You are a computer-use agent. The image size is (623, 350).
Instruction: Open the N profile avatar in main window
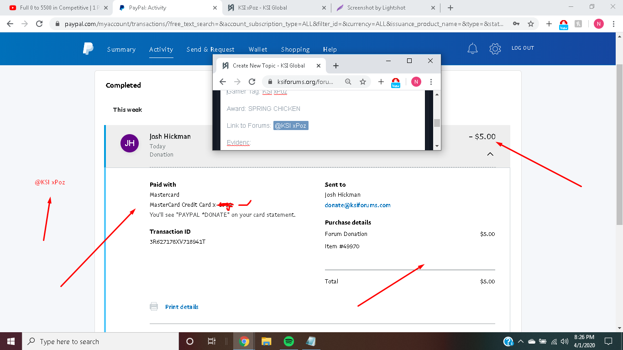[598, 24]
